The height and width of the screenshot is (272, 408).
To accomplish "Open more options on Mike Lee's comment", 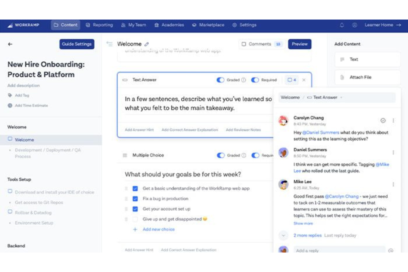I will (x=393, y=184).
